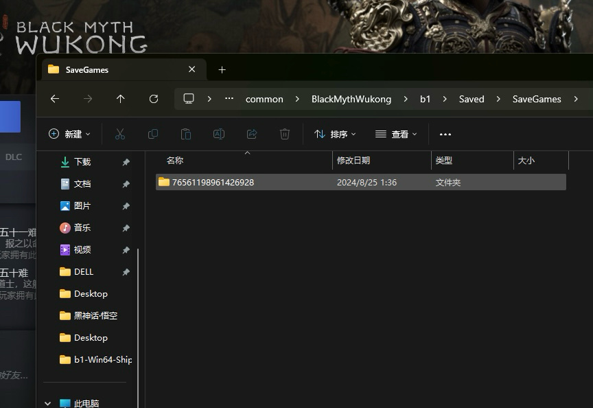Click the b1 breadcrumb segment
The image size is (593, 408).
point(425,99)
